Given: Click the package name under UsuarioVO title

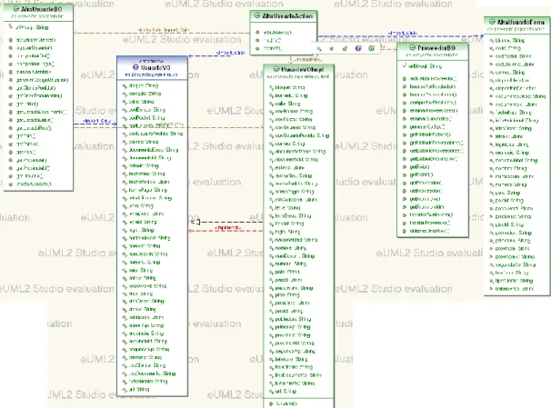Looking at the screenshot, I should pyautogui.click(x=152, y=75).
